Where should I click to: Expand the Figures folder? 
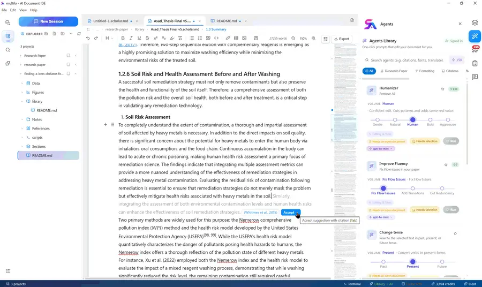click(x=22, y=93)
